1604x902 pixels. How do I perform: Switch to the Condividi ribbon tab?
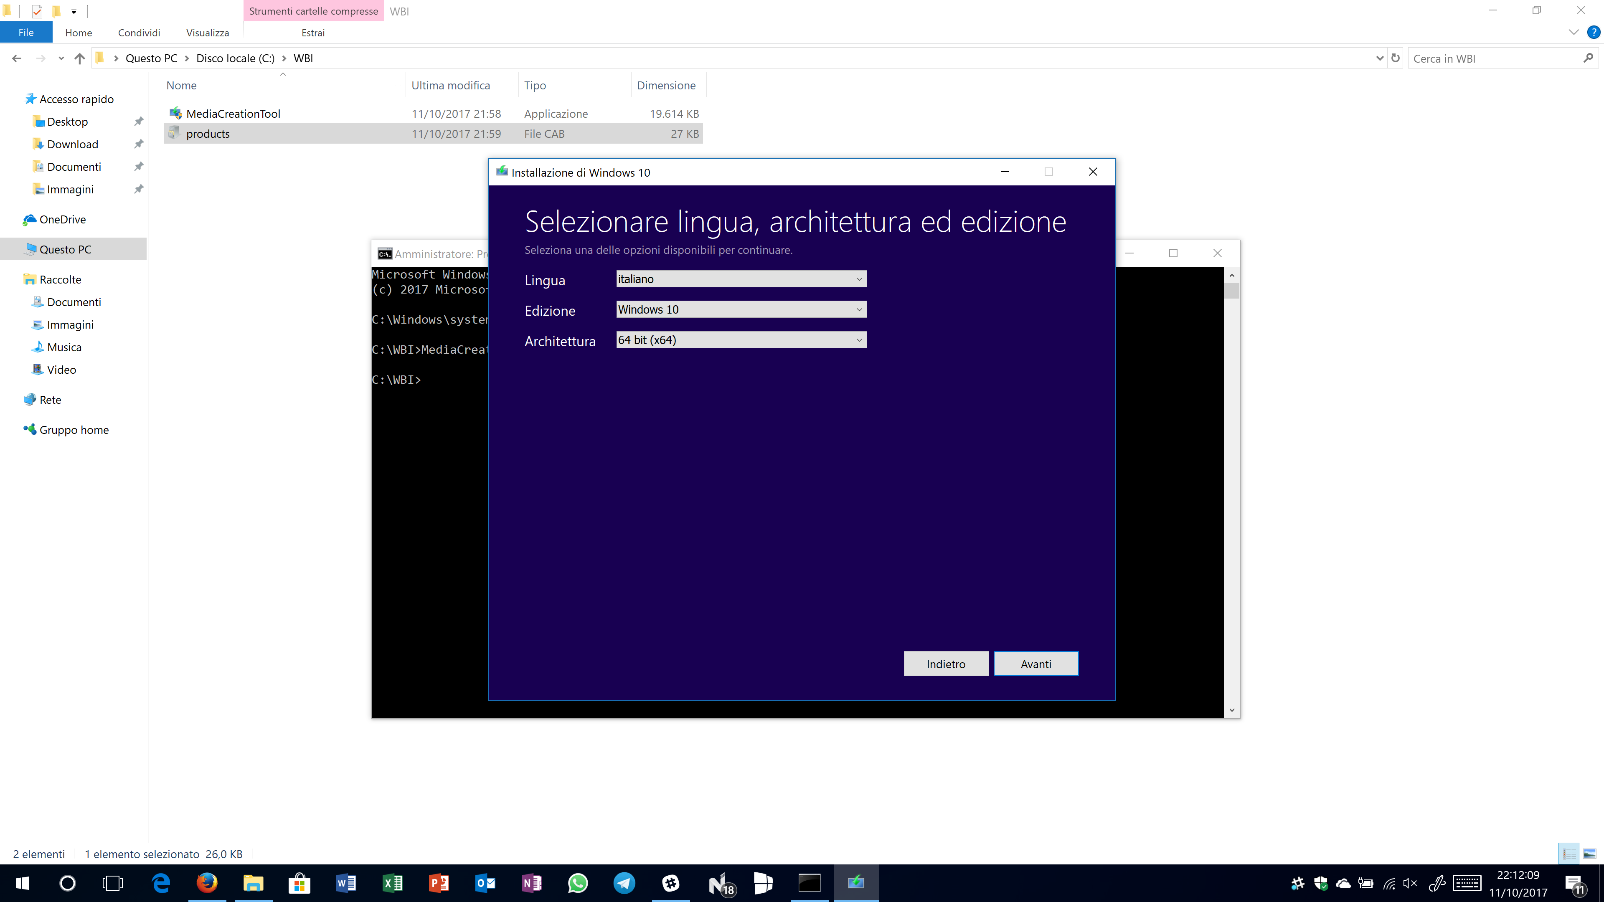139,33
